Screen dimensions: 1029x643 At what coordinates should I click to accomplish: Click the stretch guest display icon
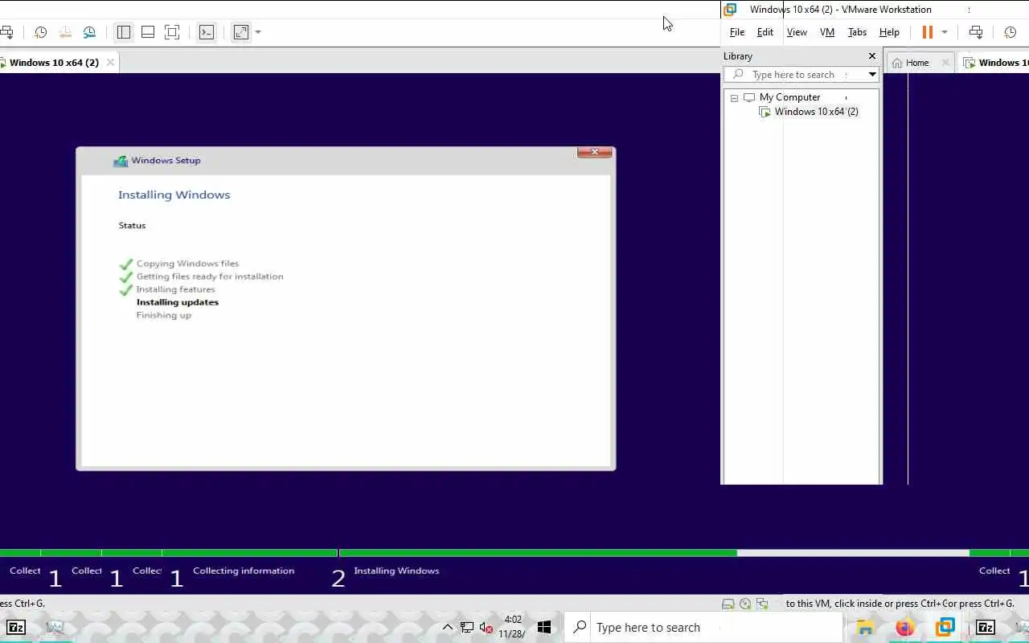pos(240,32)
